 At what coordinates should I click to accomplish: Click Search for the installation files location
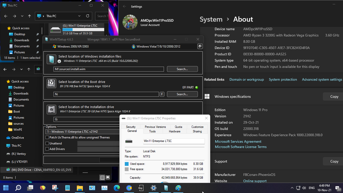182,69
